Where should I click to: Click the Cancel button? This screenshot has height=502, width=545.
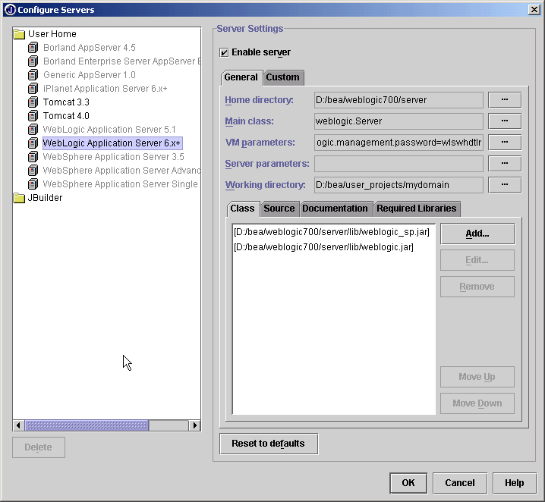[460, 483]
